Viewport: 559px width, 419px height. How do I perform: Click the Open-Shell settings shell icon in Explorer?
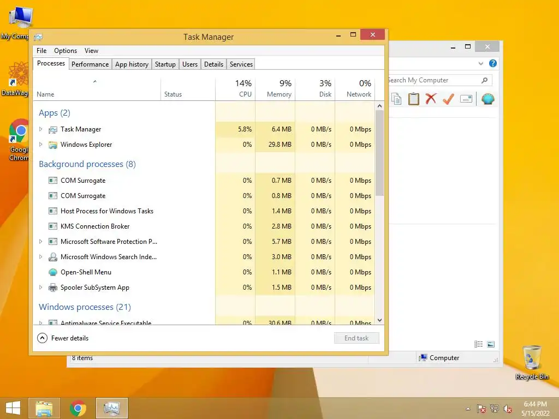coord(487,99)
